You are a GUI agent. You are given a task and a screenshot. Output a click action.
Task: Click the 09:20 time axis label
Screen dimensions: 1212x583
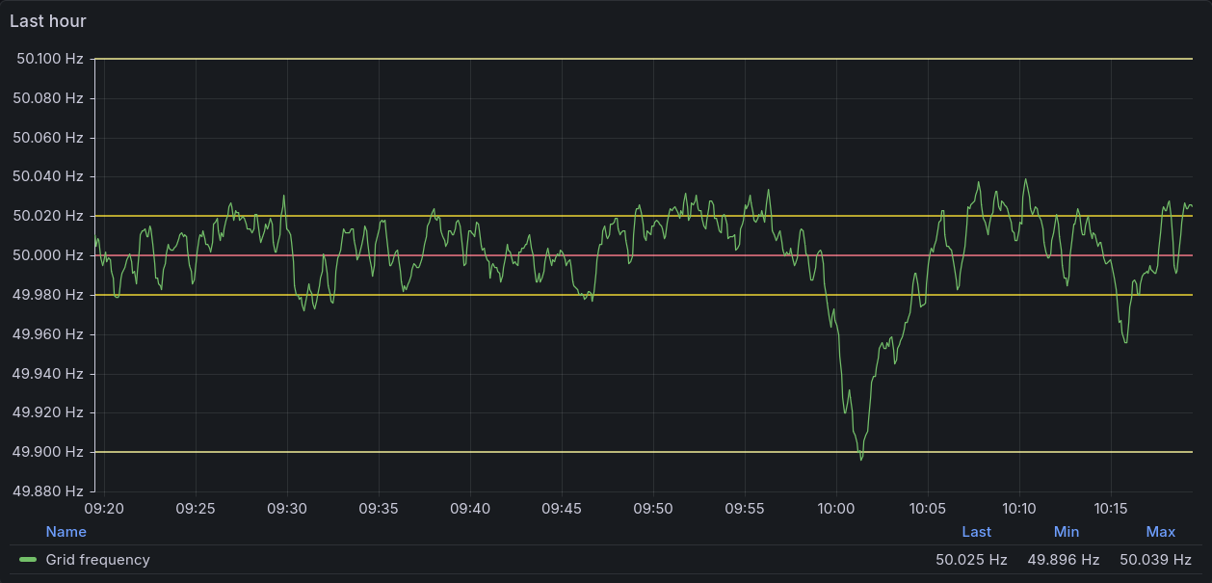tap(104, 508)
